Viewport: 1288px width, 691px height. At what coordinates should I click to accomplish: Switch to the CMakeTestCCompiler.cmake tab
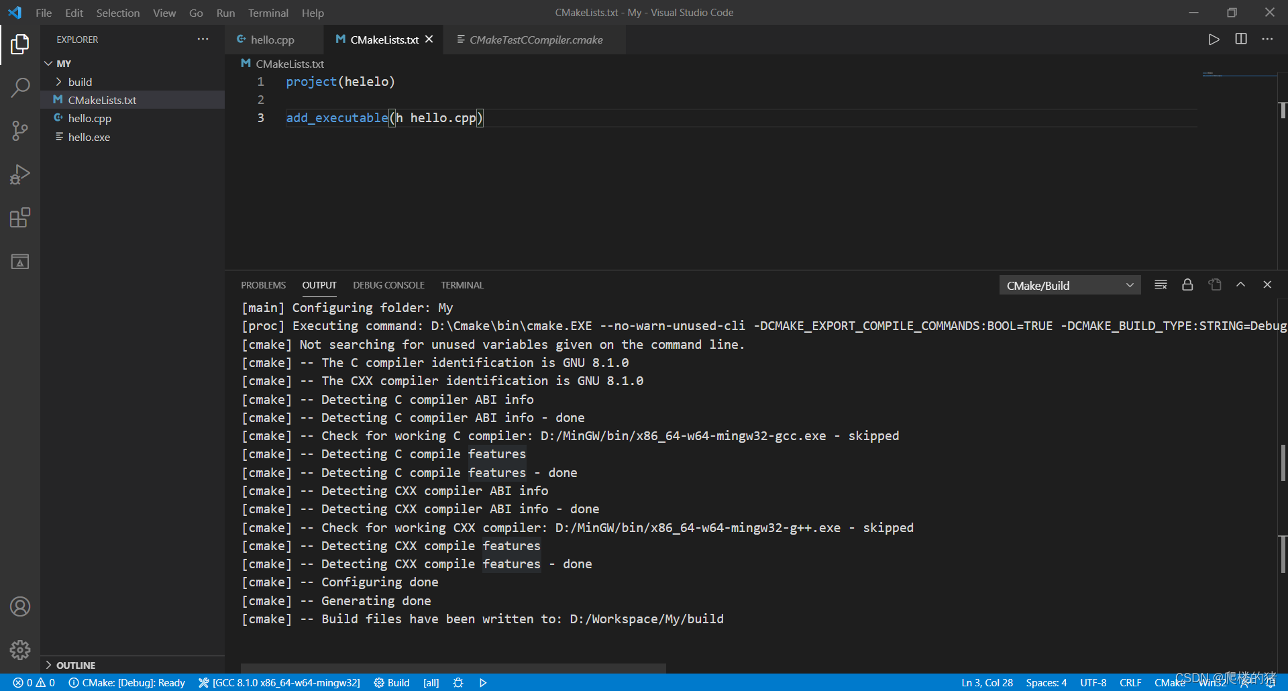pyautogui.click(x=536, y=40)
